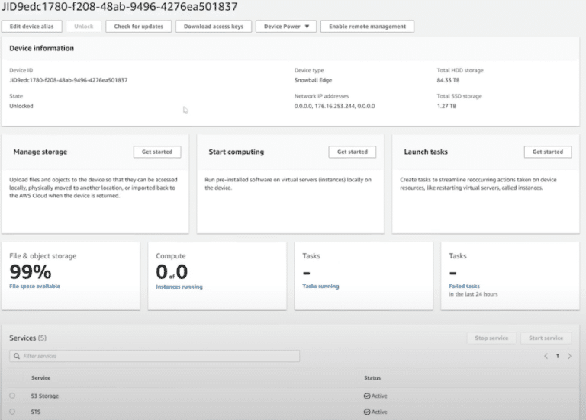Viewport: 586px width, 420px height.
Task: Click the Stop service button
Action: 491,338
